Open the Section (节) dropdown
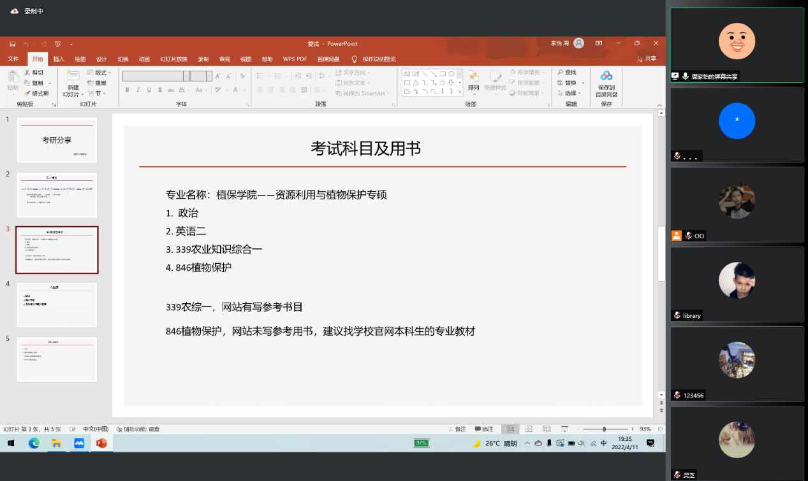 pyautogui.click(x=96, y=93)
